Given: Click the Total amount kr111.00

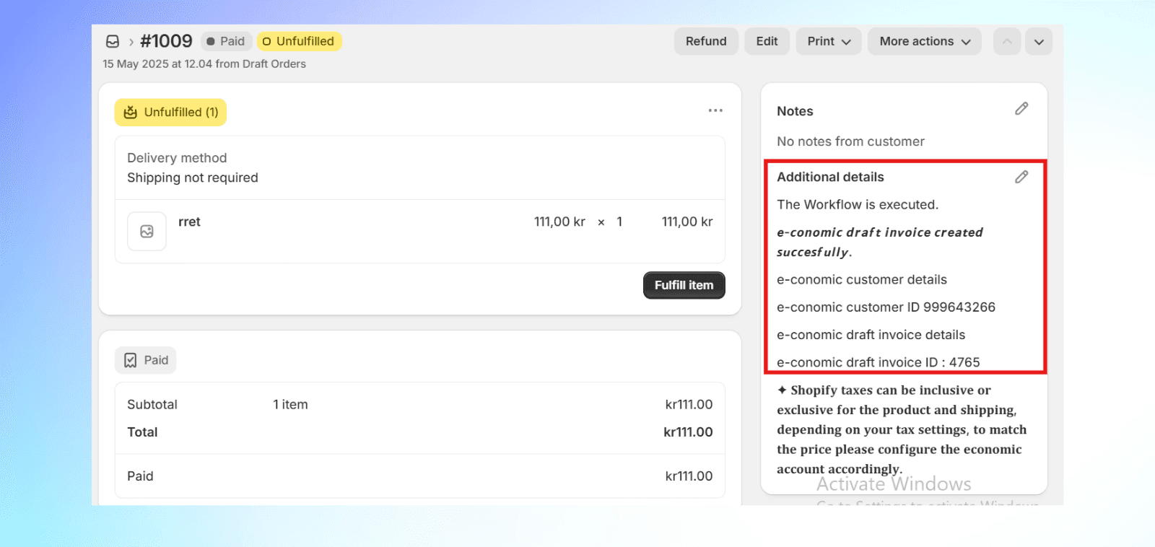Looking at the screenshot, I should pos(688,432).
